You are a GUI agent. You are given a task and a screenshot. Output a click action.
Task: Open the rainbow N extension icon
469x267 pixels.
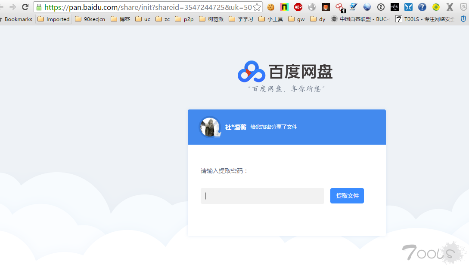[284, 7]
